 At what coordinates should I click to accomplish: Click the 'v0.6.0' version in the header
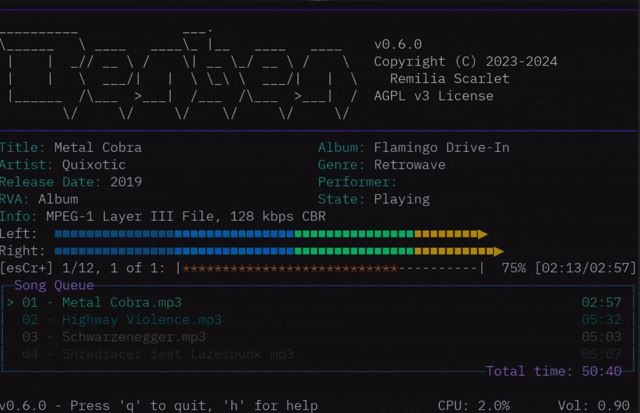click(398, 45)
